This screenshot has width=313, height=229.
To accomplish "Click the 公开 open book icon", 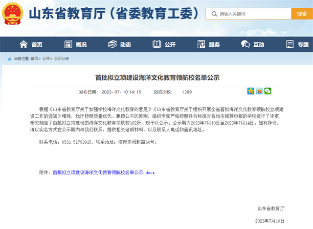I will (x=157, y=44).
